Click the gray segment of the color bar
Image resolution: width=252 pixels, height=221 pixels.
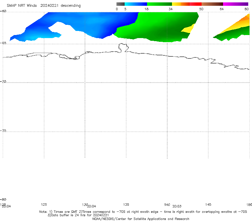[121, 4]
